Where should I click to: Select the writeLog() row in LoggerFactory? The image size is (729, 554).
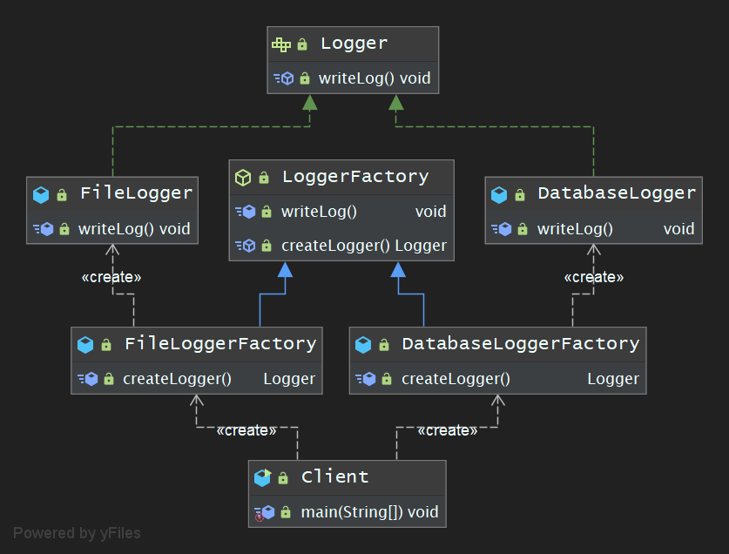[319, 212]
